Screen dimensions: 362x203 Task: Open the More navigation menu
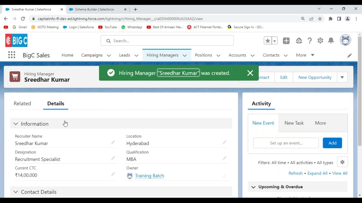pos(305,55)
